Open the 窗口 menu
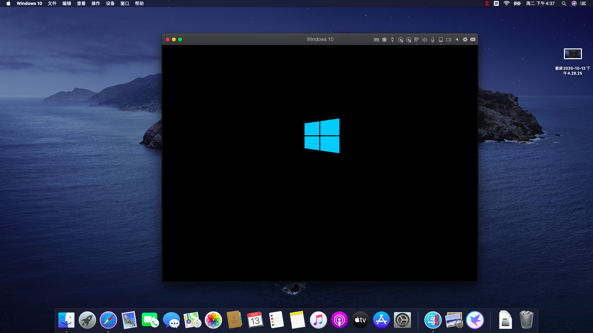The height and width of the screenshot is (333, 593). 125,3
